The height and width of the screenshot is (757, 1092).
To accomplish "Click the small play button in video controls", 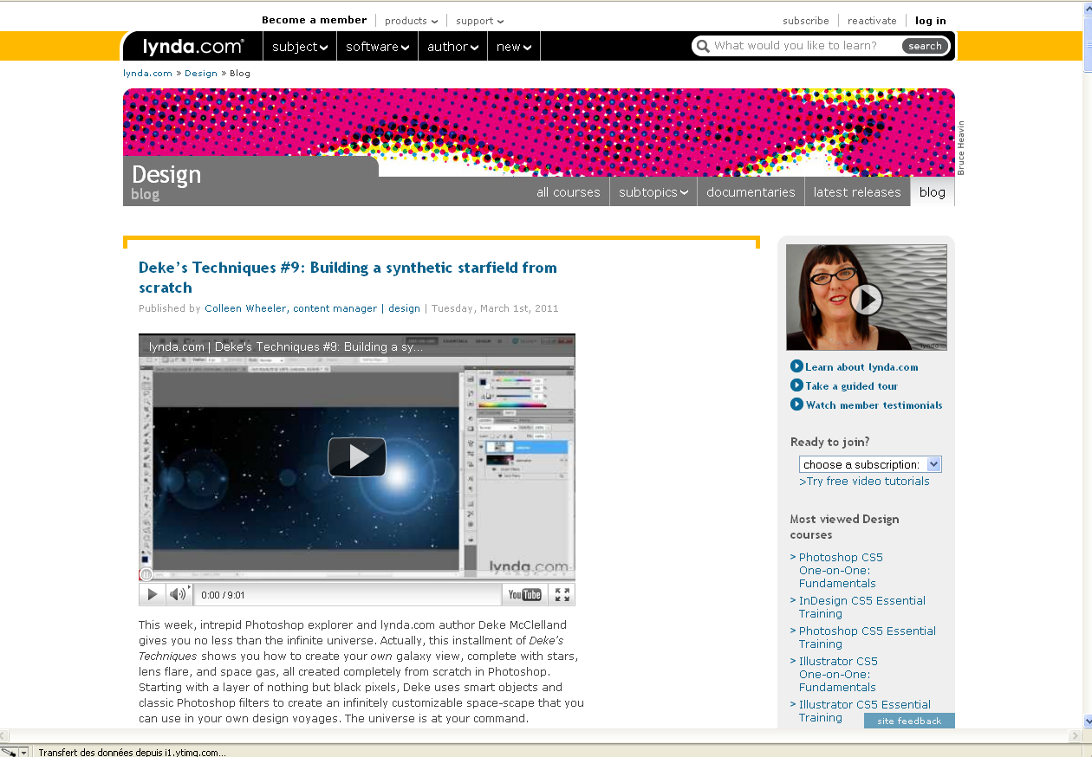I will pos(152,594).
